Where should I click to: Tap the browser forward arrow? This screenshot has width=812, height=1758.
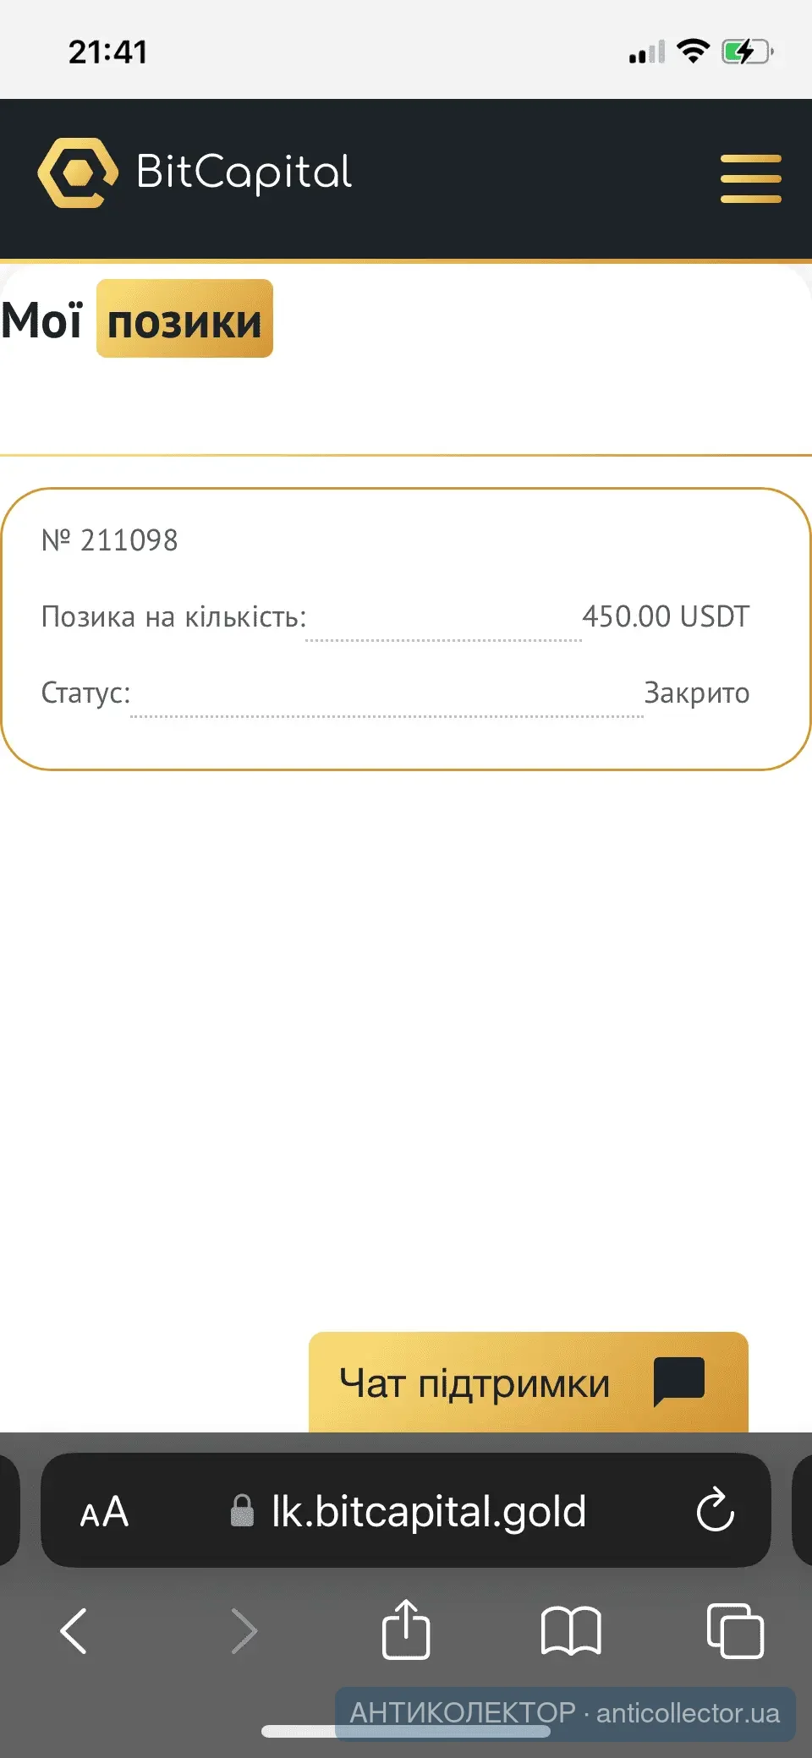tap(244, 1630)
